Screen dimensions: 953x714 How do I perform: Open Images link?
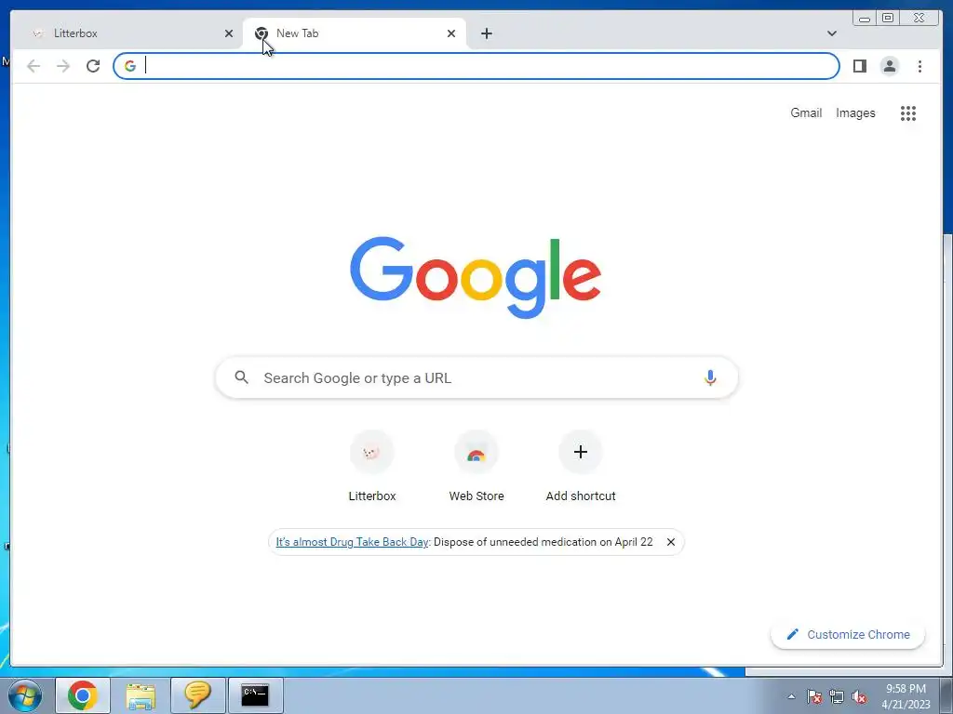855,112
